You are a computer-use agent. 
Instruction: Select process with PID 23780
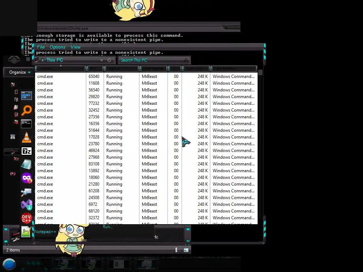pyautogui.click(x=146, y=144)
